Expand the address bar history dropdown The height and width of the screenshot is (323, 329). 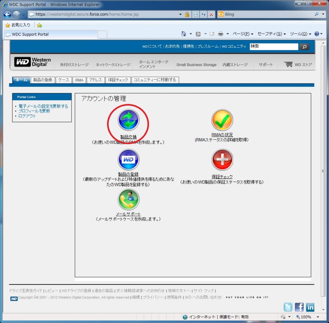pos(180,14)
